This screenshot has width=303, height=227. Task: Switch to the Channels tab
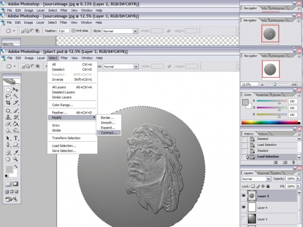pos(263,173)
